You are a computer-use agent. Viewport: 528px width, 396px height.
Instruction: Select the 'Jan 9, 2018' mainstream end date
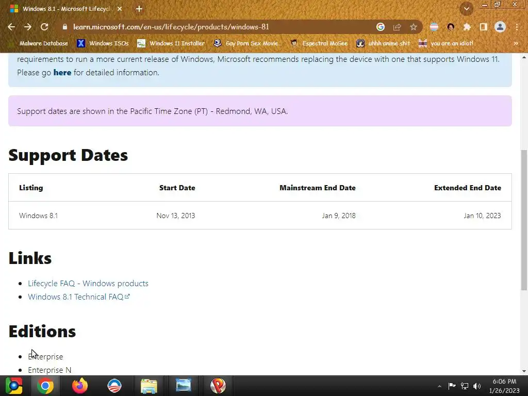(339, 216)
